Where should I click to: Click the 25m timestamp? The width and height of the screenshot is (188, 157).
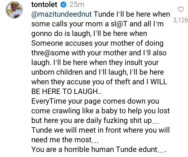coord(77,5)
